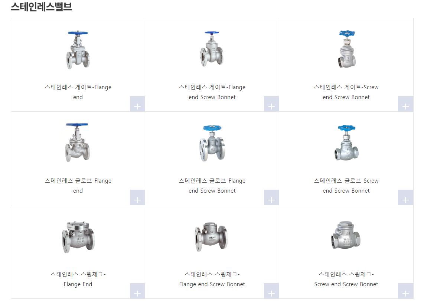Viewport: 424px width, 301px height.
Task: Expand plus icon on 스윙체크-Screw end Screw Bonnet
Action: tap(405, 291)
